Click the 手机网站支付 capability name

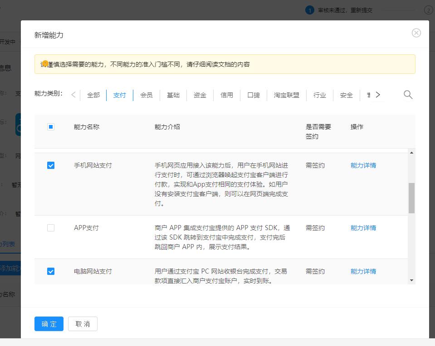(x=93, y=165)
